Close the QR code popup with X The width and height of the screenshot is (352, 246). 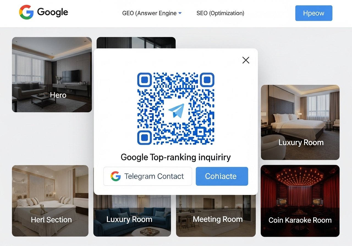(246, 60)
